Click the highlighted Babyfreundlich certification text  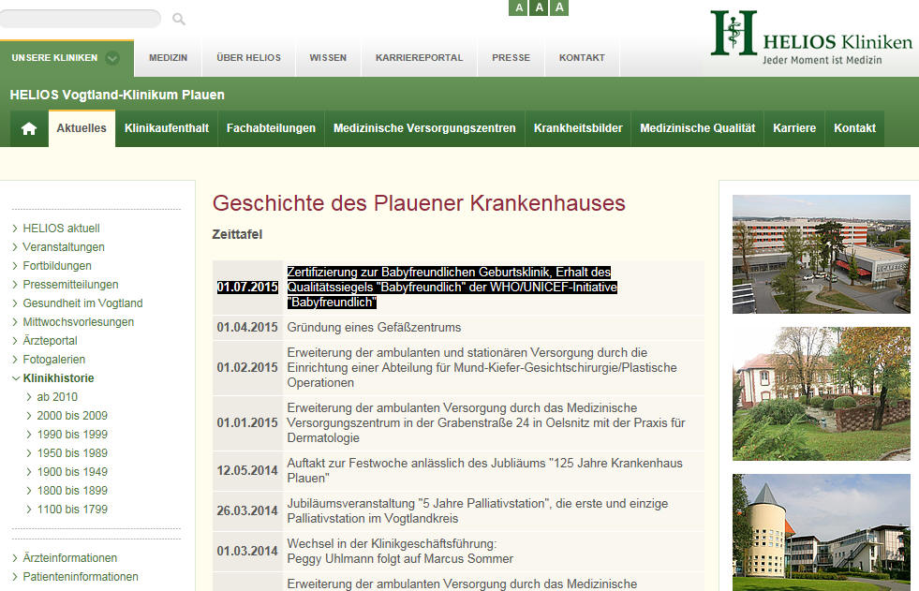point(452,287)
